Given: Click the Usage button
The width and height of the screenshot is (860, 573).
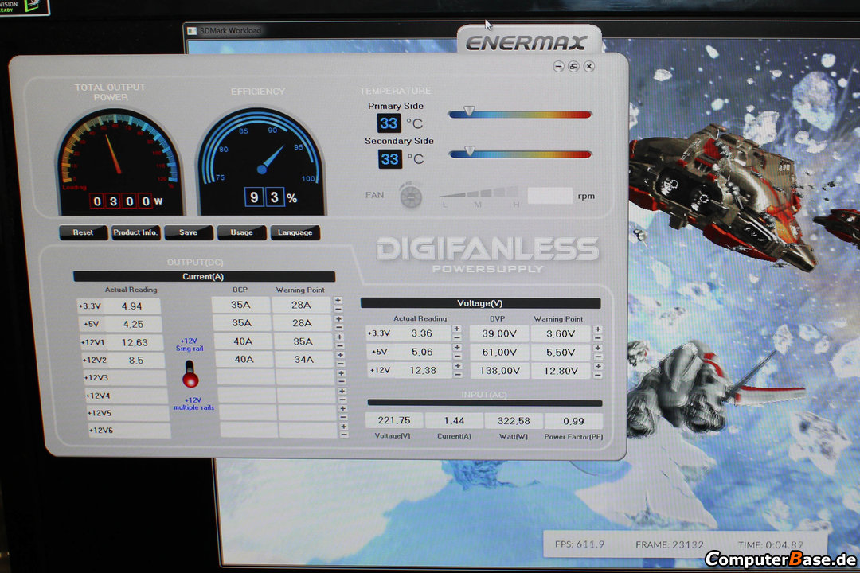Looking at the screenshot, I should coord(241,232).
